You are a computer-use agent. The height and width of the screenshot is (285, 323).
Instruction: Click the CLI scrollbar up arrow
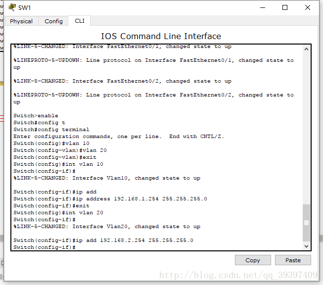pyautogui.click(x=306, y=49)
